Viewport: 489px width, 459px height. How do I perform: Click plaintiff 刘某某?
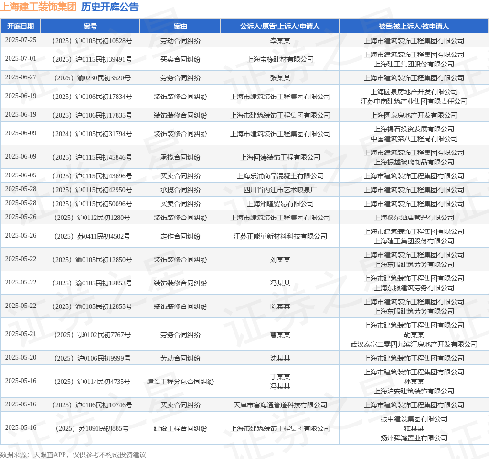pyautogui.click(x=280, y=260)
